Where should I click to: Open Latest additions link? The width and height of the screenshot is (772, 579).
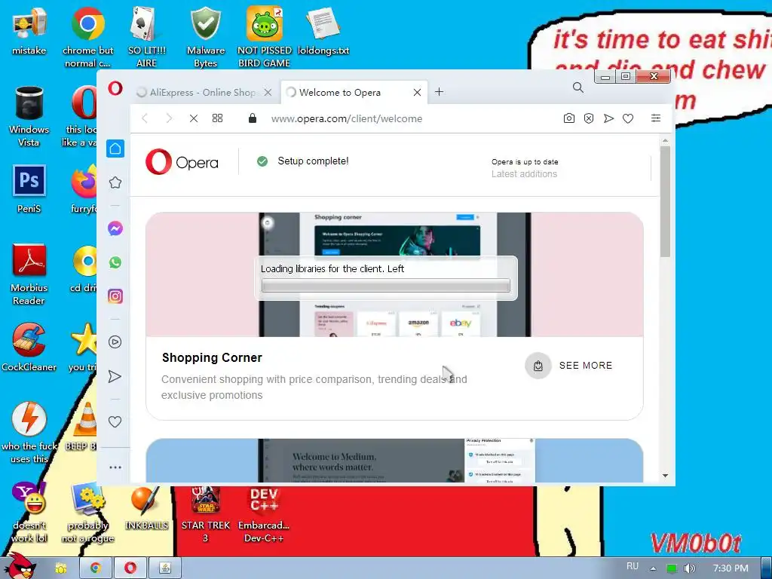[525, 174]
